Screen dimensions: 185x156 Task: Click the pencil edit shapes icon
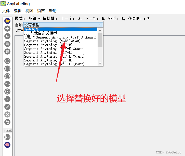(x=7, y=107)
